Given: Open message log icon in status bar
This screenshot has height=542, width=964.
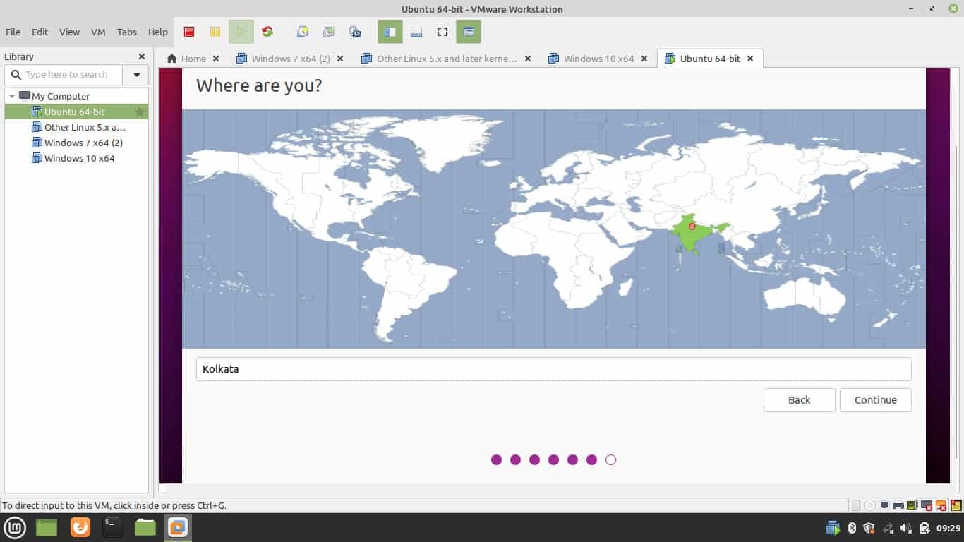Looking at the screenshot, I should pyautogui.click(x=956, y=505).
